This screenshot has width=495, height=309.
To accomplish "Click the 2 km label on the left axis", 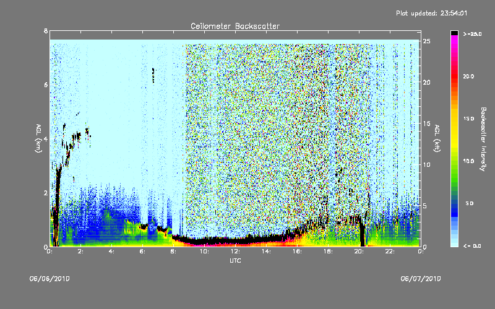I will pos(46,193).
